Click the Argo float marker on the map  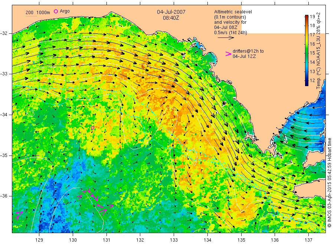coord(92,128)
